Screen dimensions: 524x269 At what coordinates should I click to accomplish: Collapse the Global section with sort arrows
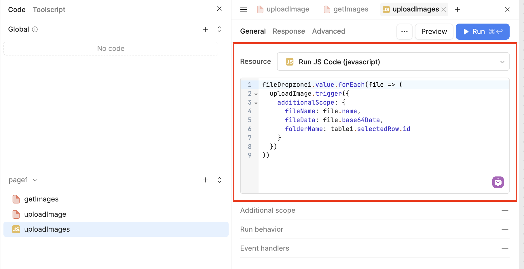click(219, 29)
